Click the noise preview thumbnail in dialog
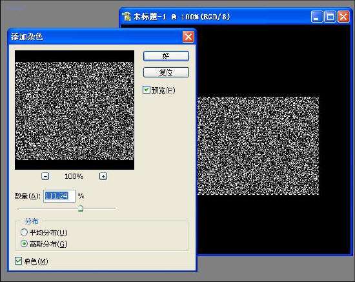Viewport: 355px width, 282px height. click(x=74, y=110)
